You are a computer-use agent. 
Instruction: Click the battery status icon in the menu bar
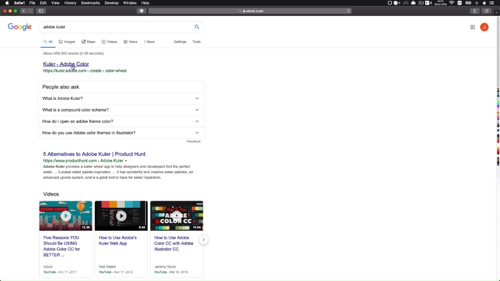pyautogui.click(x=468, y=3)
